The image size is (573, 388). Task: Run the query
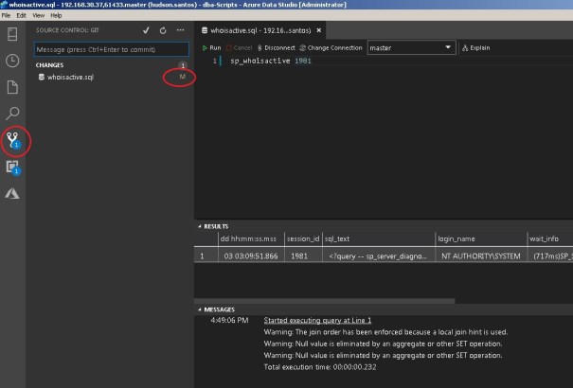pyautogui.click(x=211, y=47)
